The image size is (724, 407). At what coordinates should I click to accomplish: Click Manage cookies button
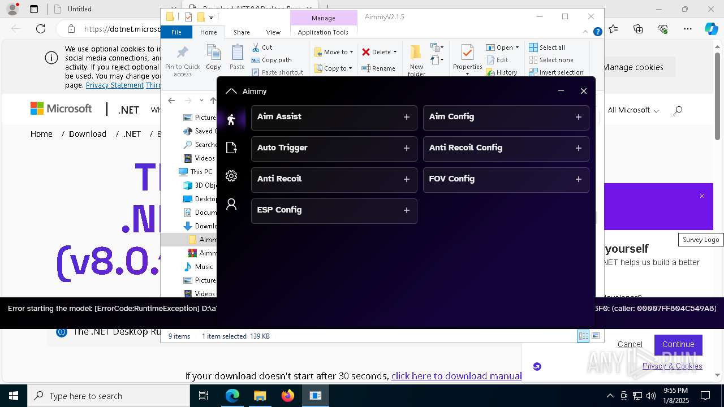[633, 67]
